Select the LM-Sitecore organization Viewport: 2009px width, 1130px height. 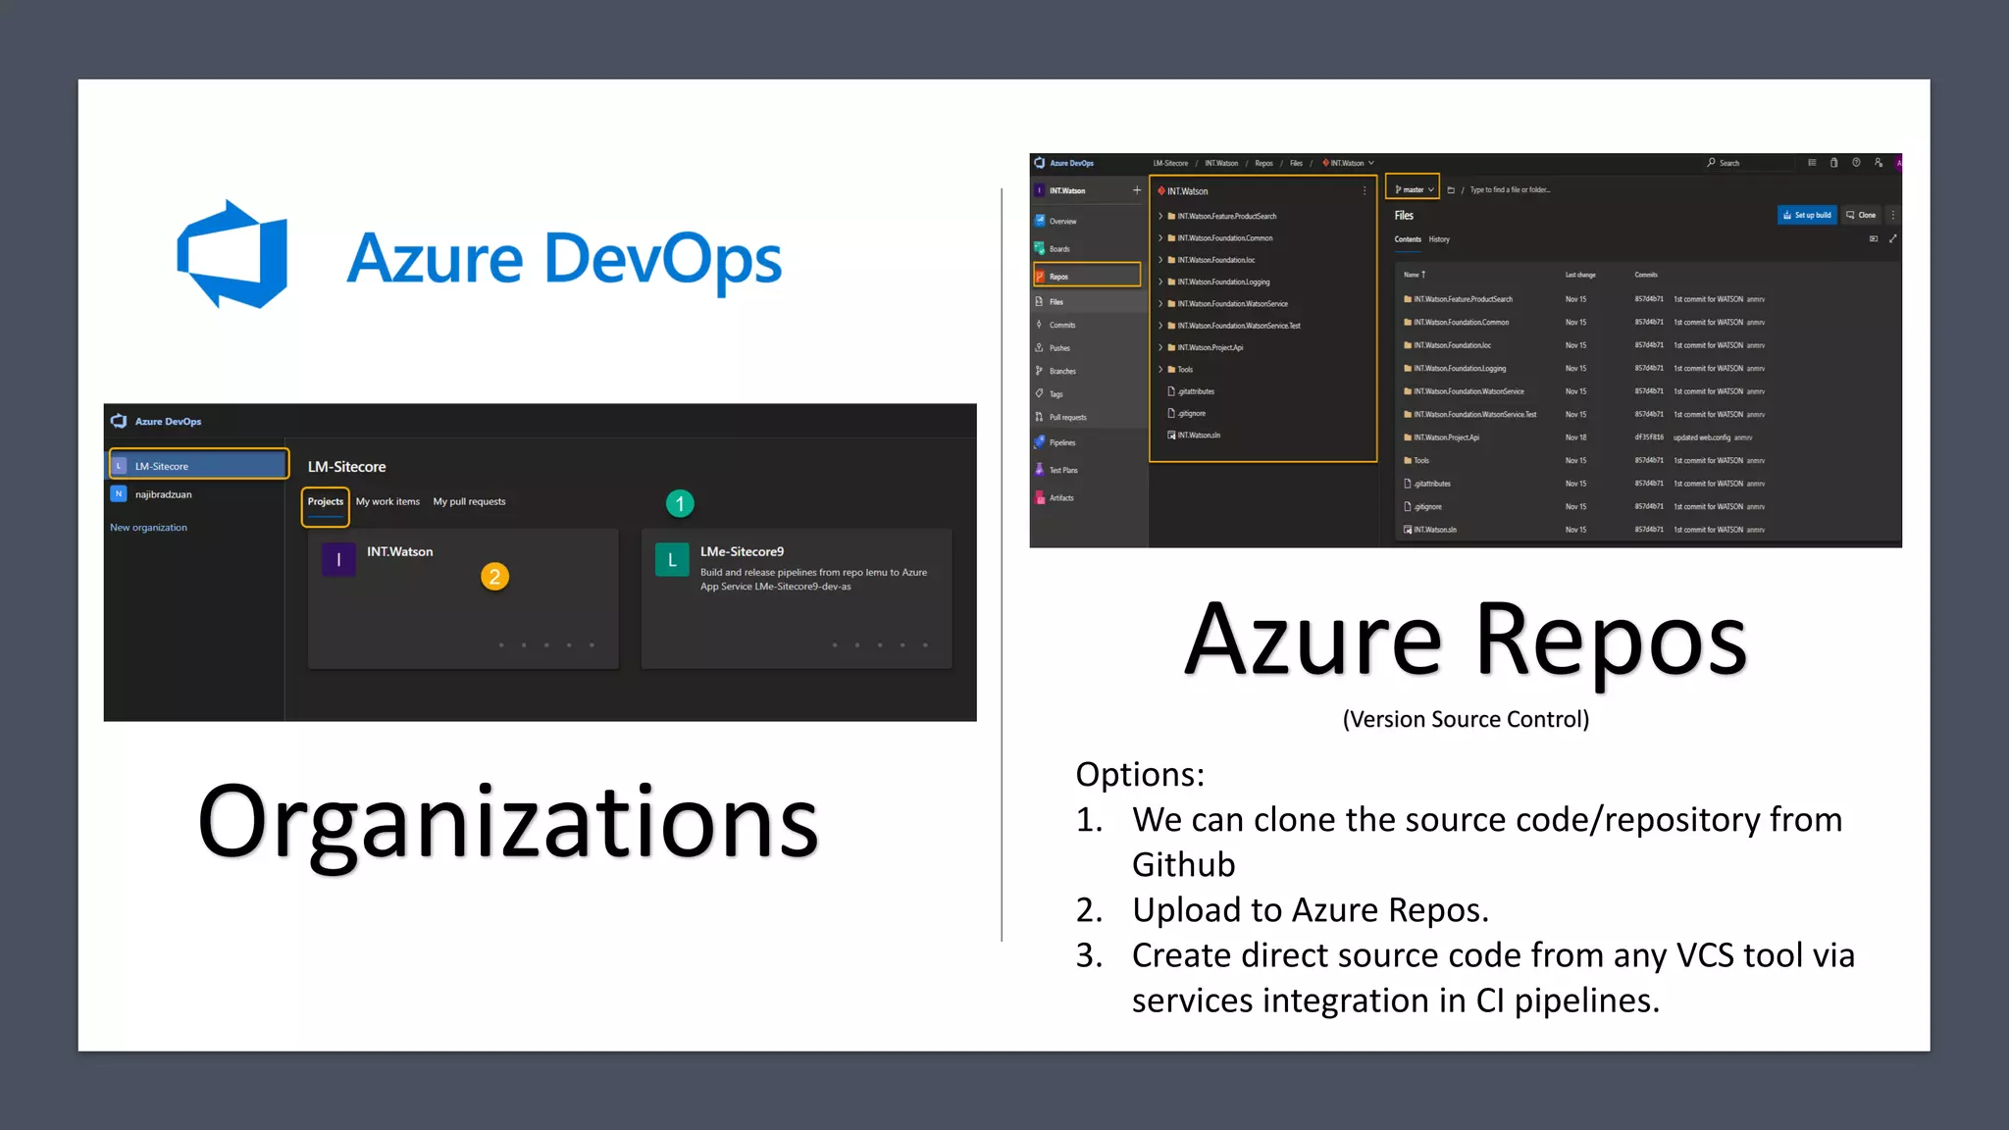tap(198, 466)
